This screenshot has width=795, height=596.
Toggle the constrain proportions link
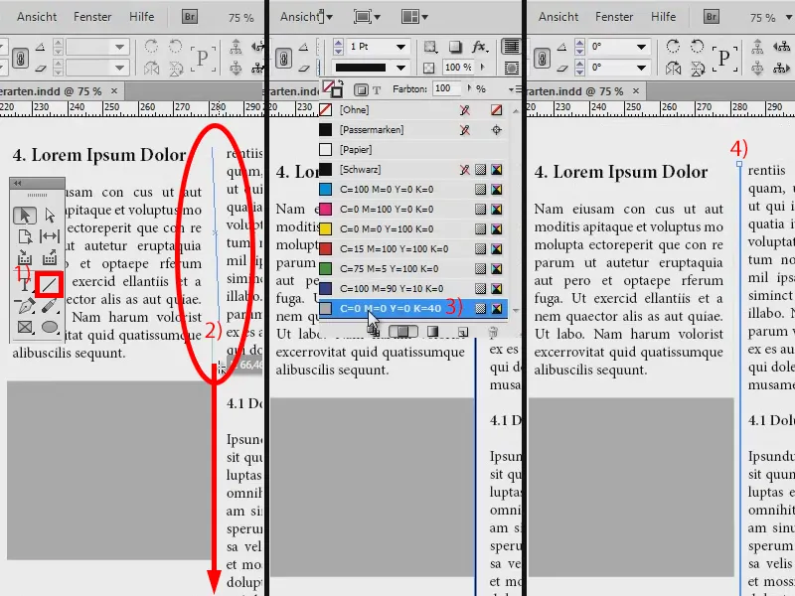coord(284,60)
